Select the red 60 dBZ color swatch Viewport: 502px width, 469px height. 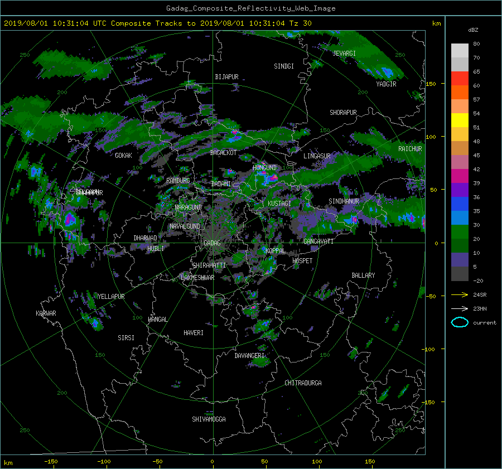(460, 78)
